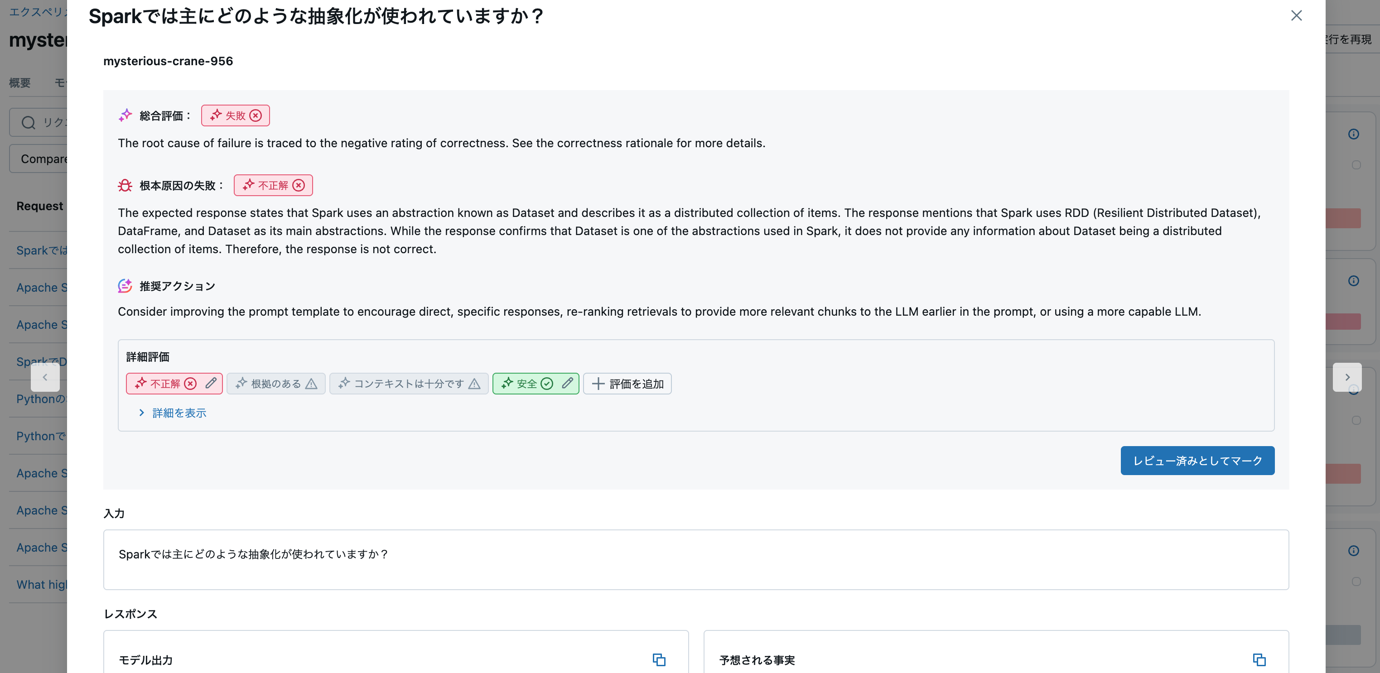This screenshot has height=673, width=1380.
Task: Click レビュー済みとしてマーク button
Action: coord(1197,461)
